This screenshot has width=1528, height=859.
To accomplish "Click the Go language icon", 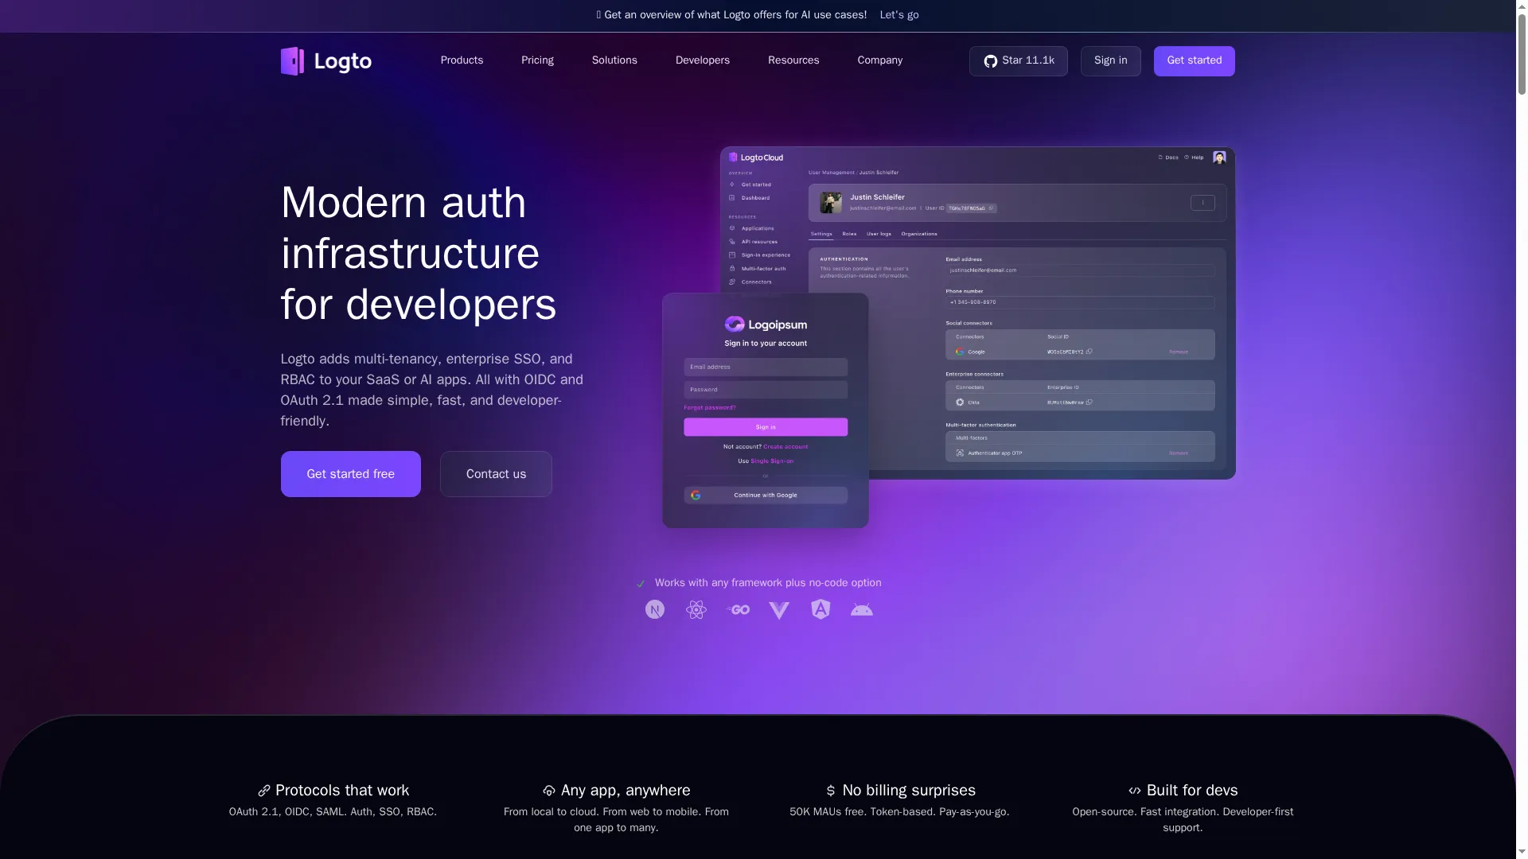I will (738, 610).
